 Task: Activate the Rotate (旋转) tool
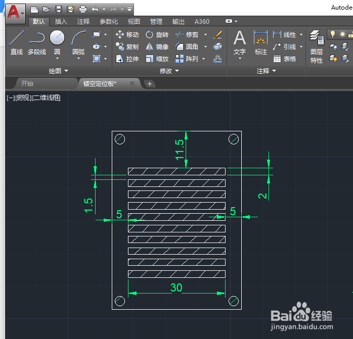coord(157,35)
